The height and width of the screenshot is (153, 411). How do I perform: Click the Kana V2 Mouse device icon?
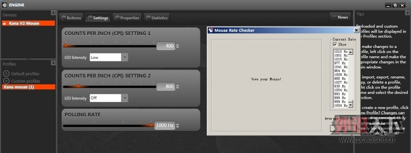[4, 23]
